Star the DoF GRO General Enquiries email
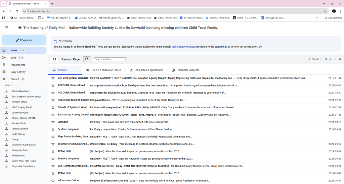The height and width of the screenshot is (184, 344). tap(53, 78)
